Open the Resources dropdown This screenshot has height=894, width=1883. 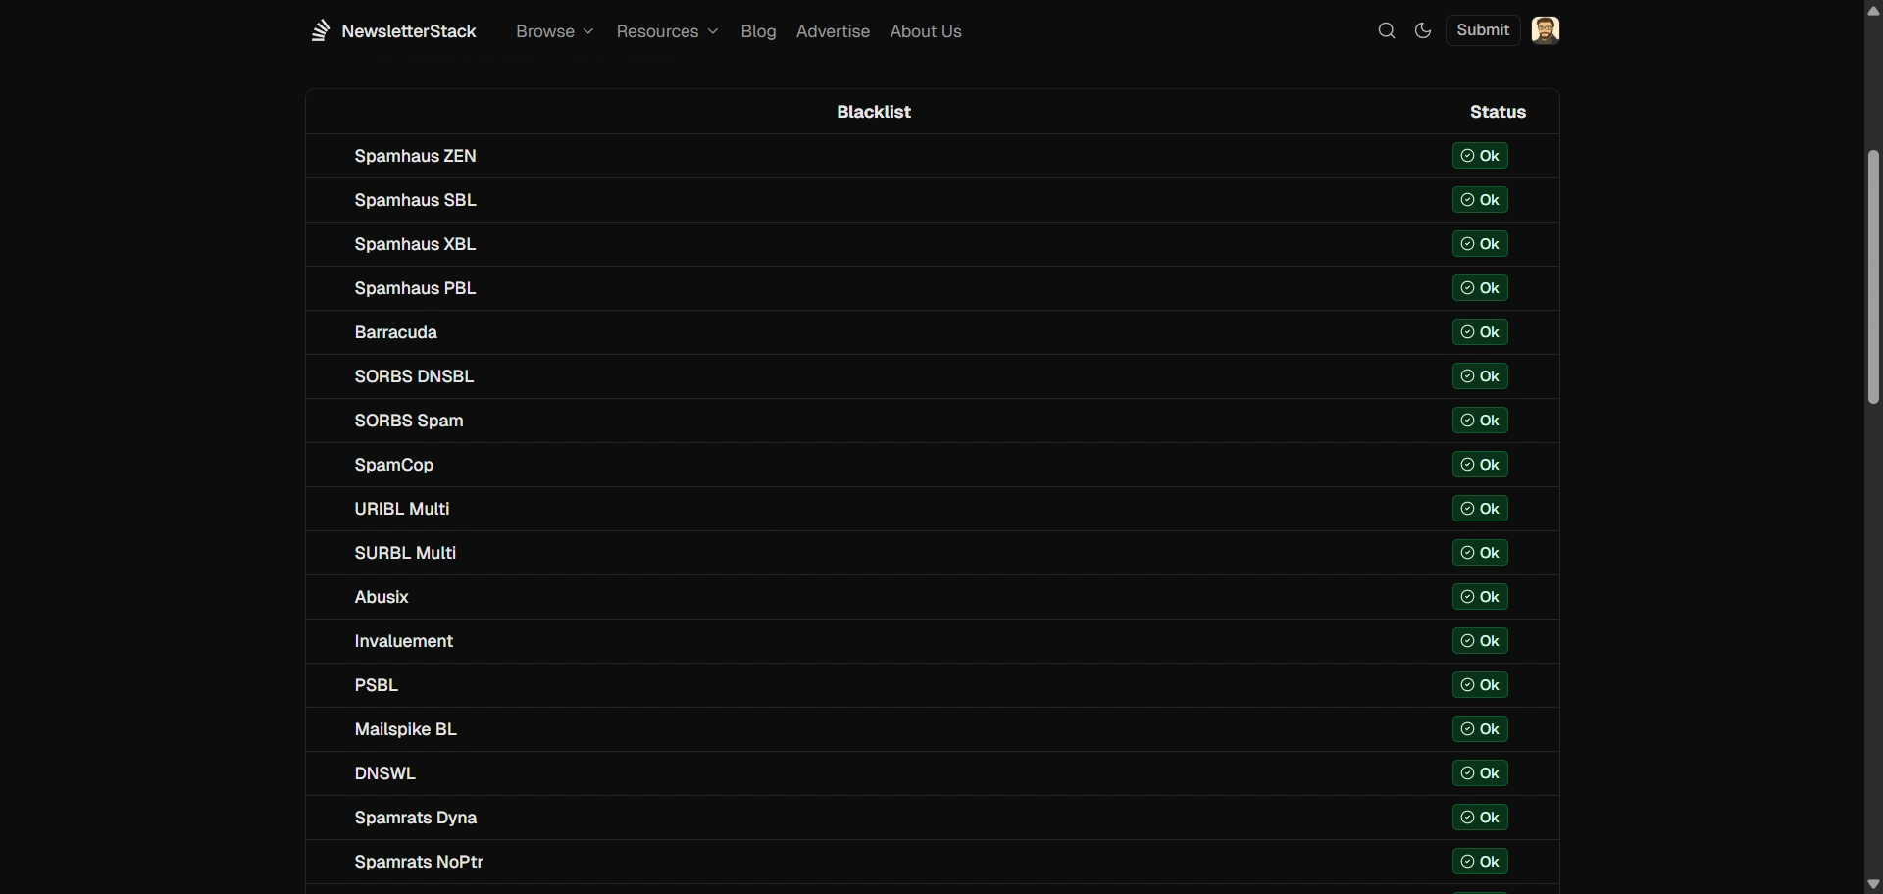[x=667, y=31]
